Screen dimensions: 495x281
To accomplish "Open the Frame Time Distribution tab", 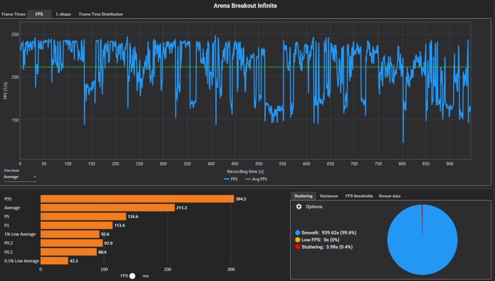I will (x=101, y=14).
